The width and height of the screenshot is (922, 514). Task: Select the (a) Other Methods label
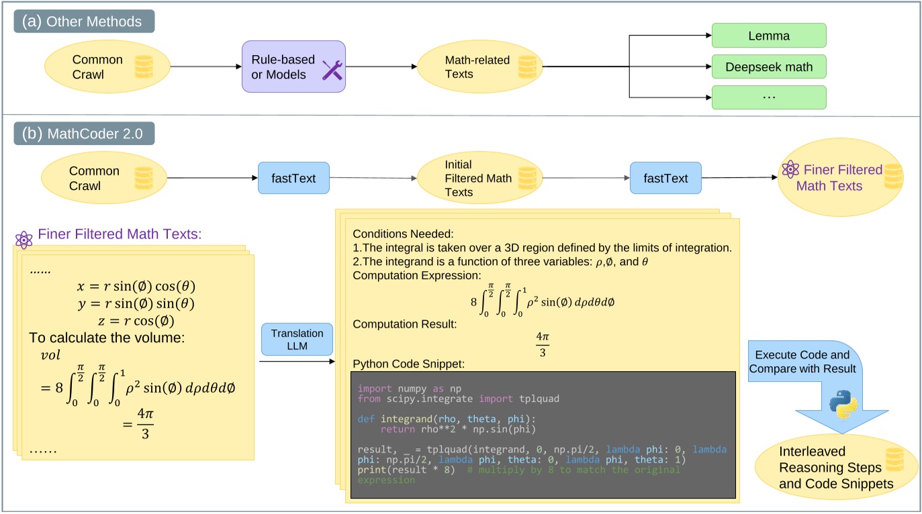[x=85, y=21]
